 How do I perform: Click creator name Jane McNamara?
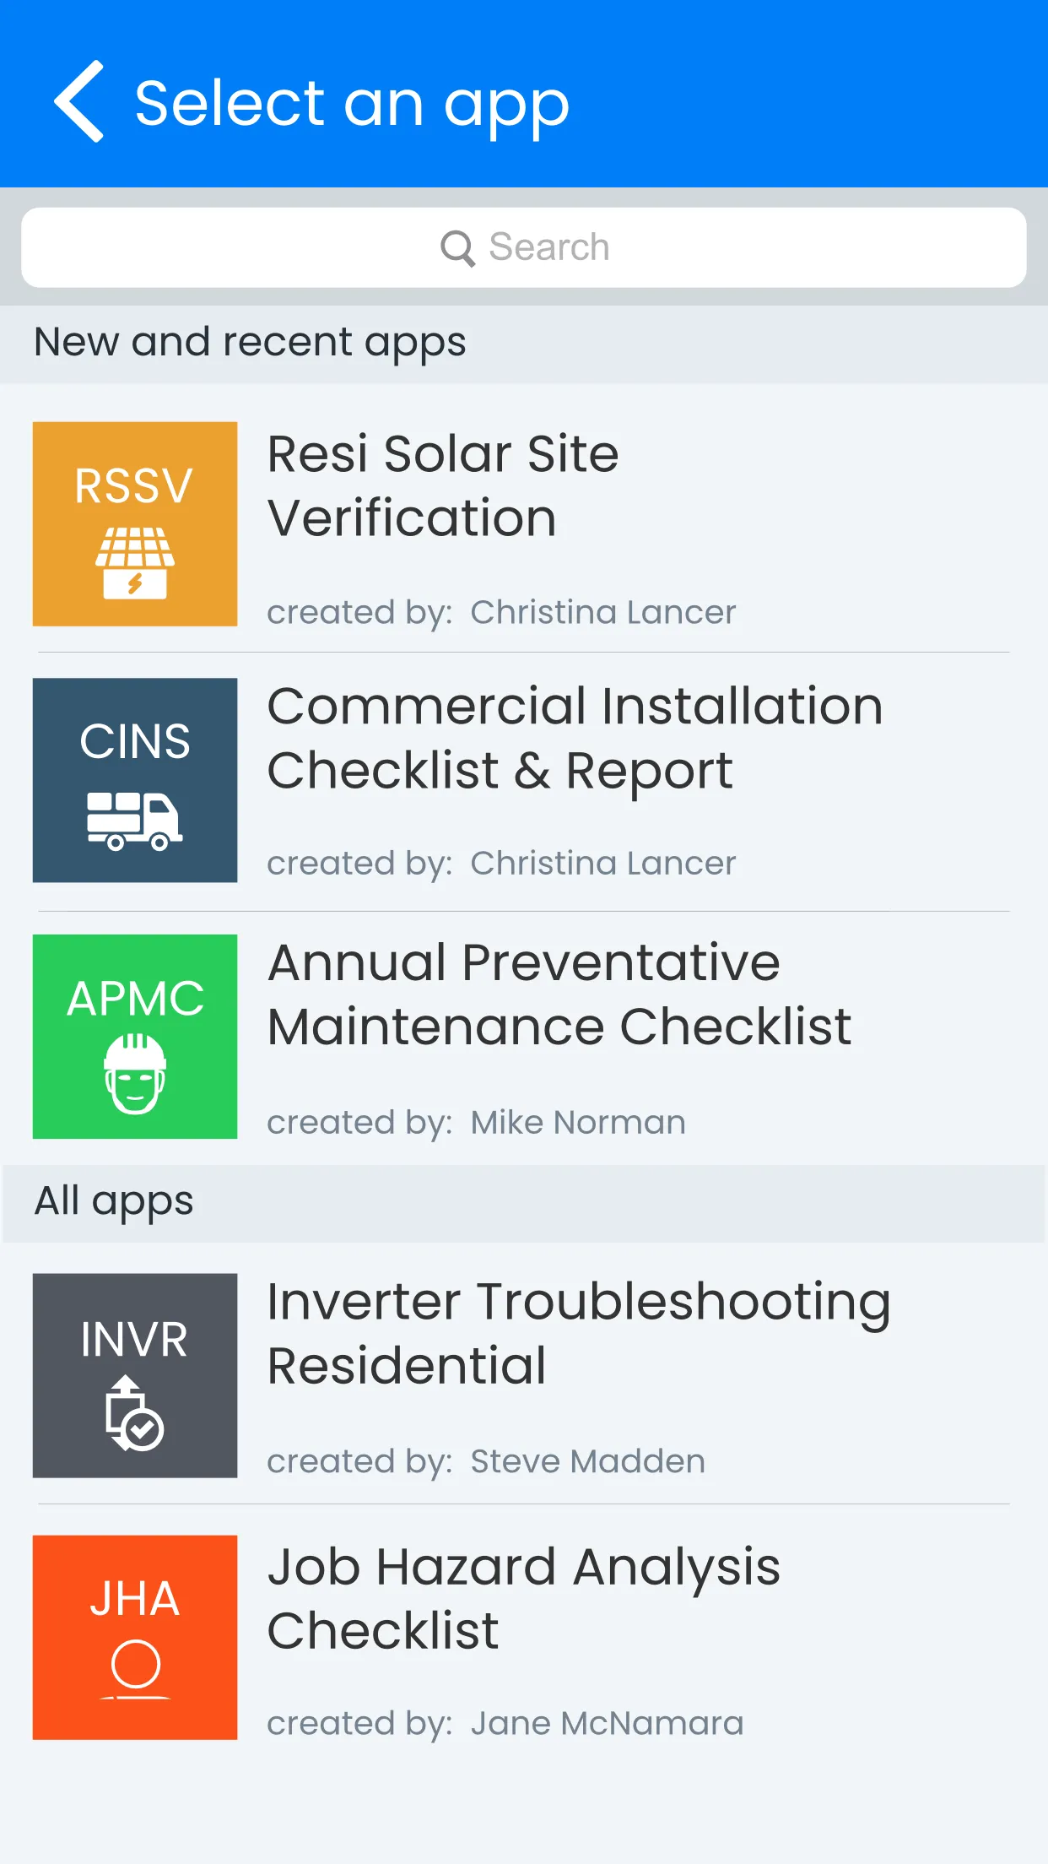pos(607,1723)
